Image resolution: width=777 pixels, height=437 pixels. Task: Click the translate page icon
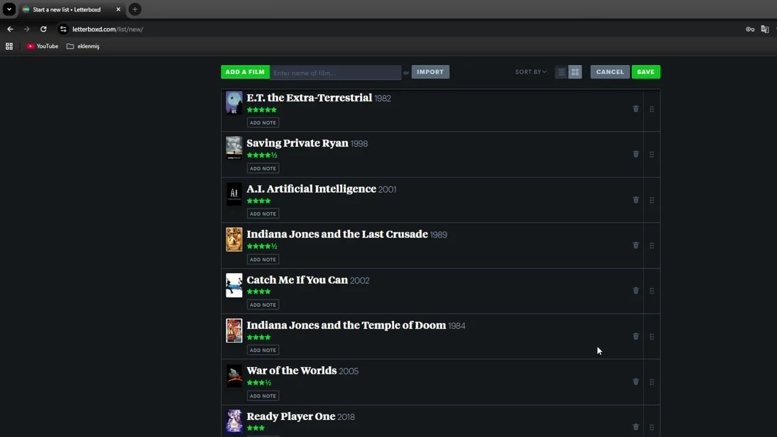click(765, 29)
